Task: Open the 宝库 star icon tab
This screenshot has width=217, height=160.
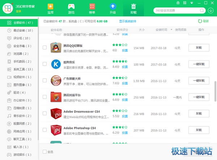Action: click(50, 8)
